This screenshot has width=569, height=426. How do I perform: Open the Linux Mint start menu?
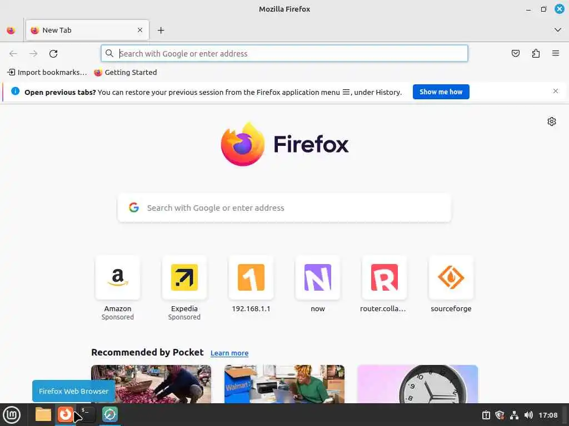click(x=12, y=415)
